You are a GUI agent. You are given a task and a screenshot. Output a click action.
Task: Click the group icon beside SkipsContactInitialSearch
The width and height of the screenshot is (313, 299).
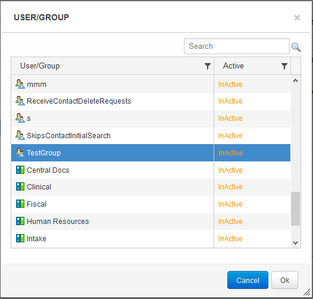(20, 135)
